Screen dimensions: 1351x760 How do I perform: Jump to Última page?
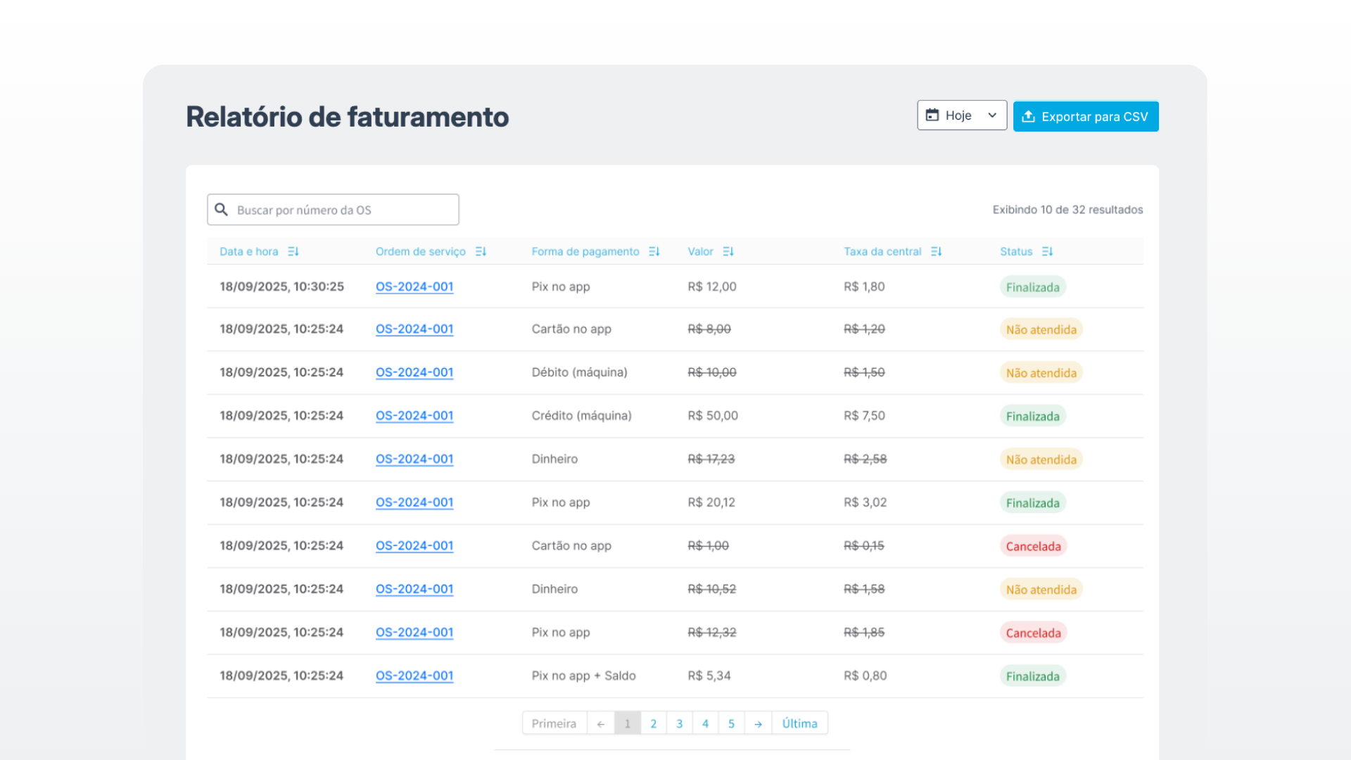click(799, 723)
